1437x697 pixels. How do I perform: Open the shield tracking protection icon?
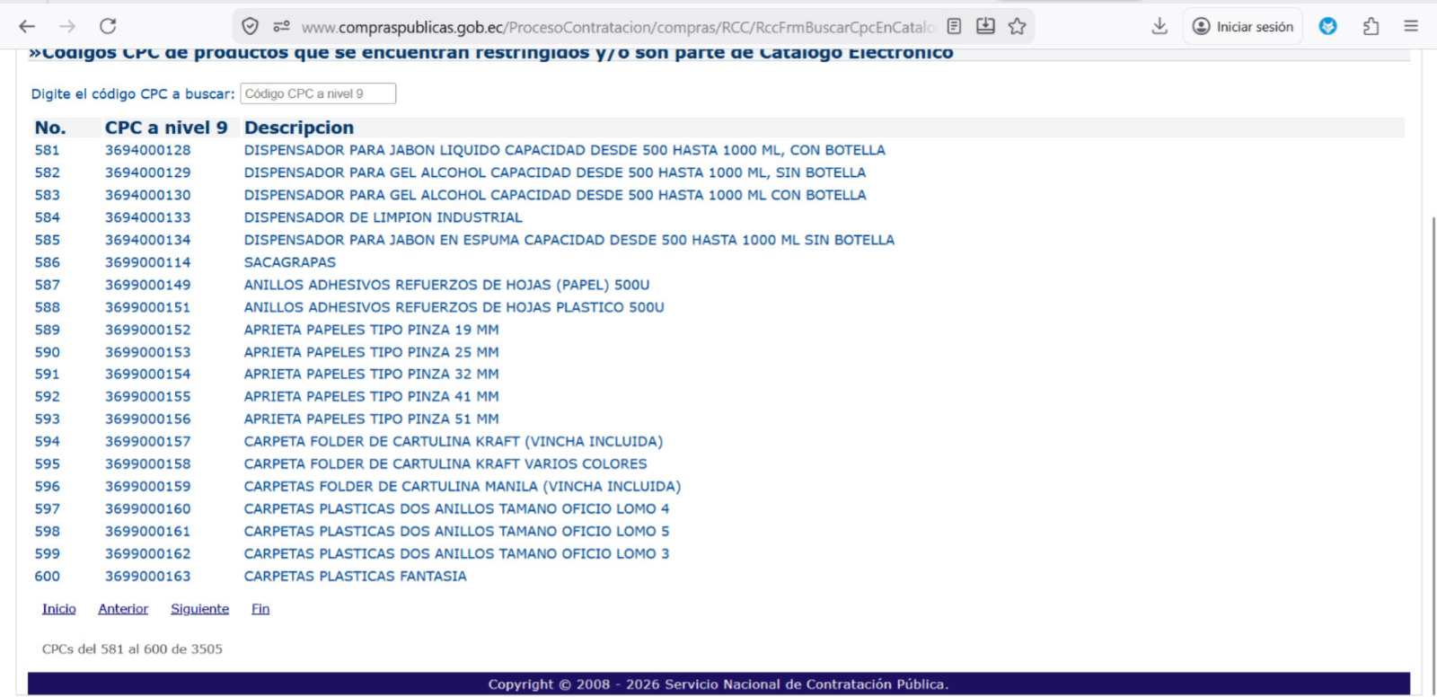coord(251,26)
